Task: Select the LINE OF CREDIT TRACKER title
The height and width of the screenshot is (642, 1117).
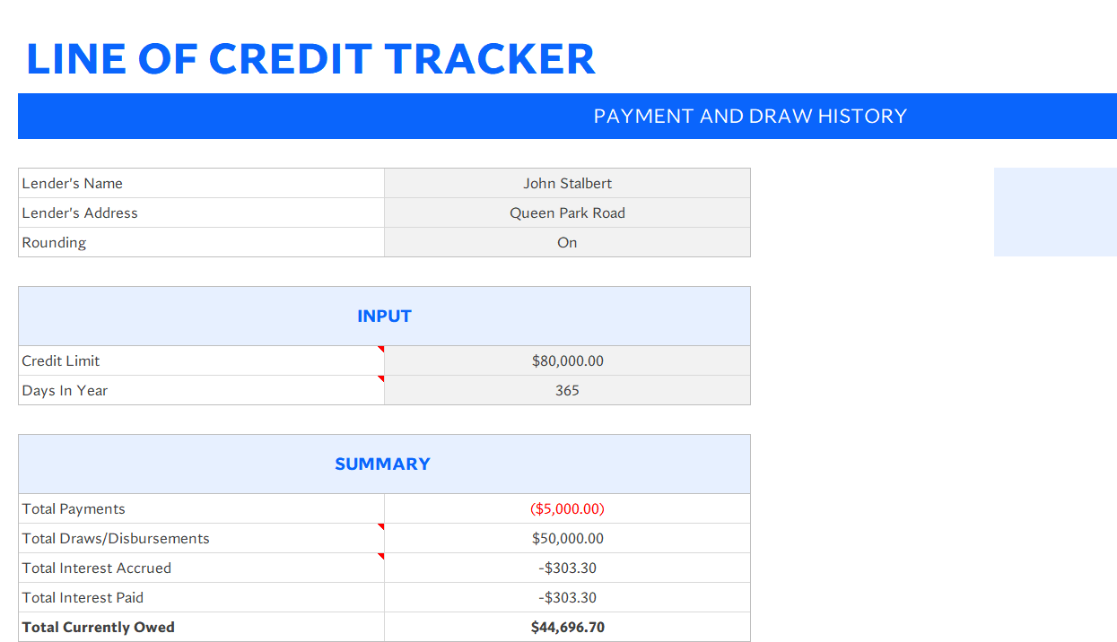Action: (310, 59)
